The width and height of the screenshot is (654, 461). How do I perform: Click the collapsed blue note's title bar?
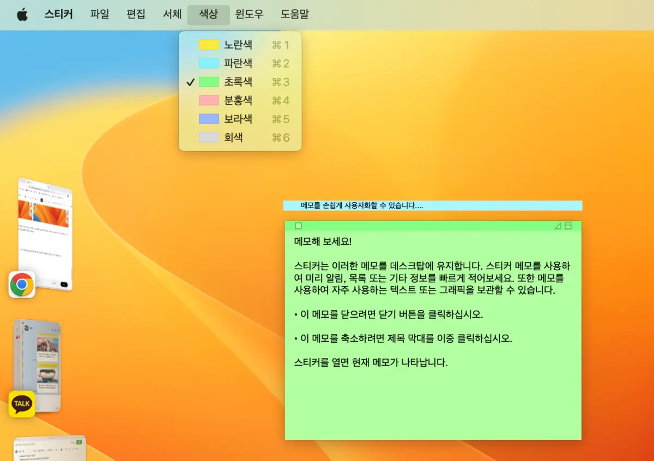[x=432, y=205]
